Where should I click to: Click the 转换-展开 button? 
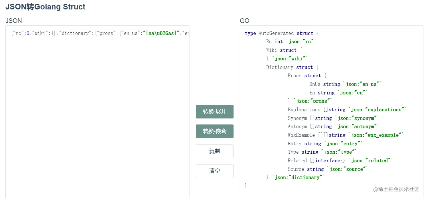(214, 112)
